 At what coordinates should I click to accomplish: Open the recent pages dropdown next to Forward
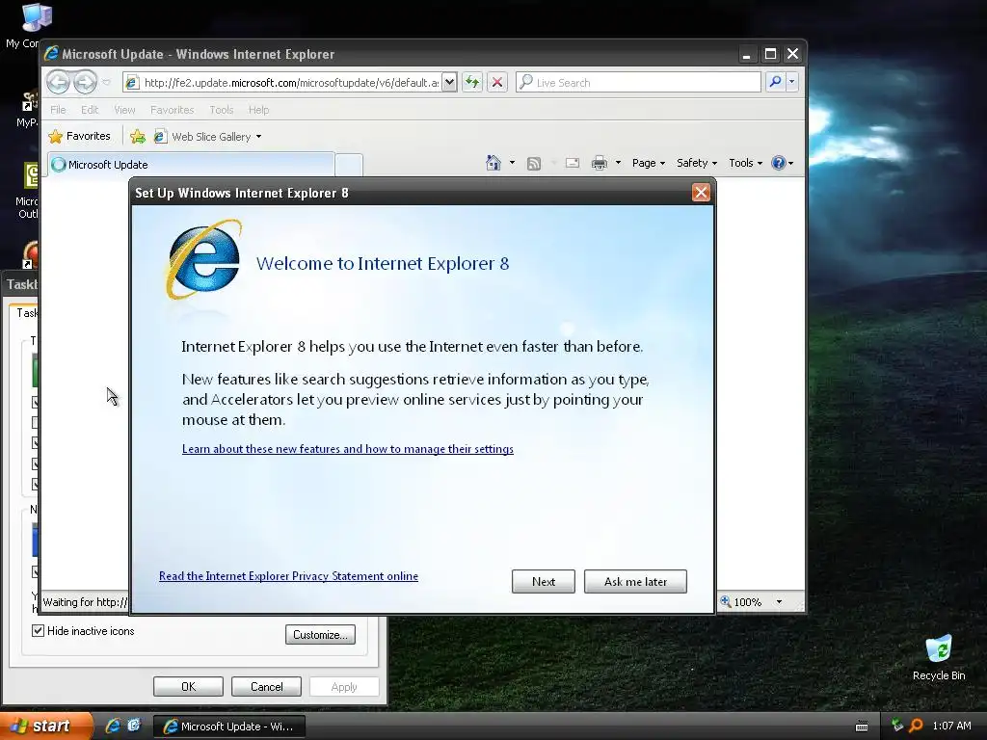click(106, 83)
